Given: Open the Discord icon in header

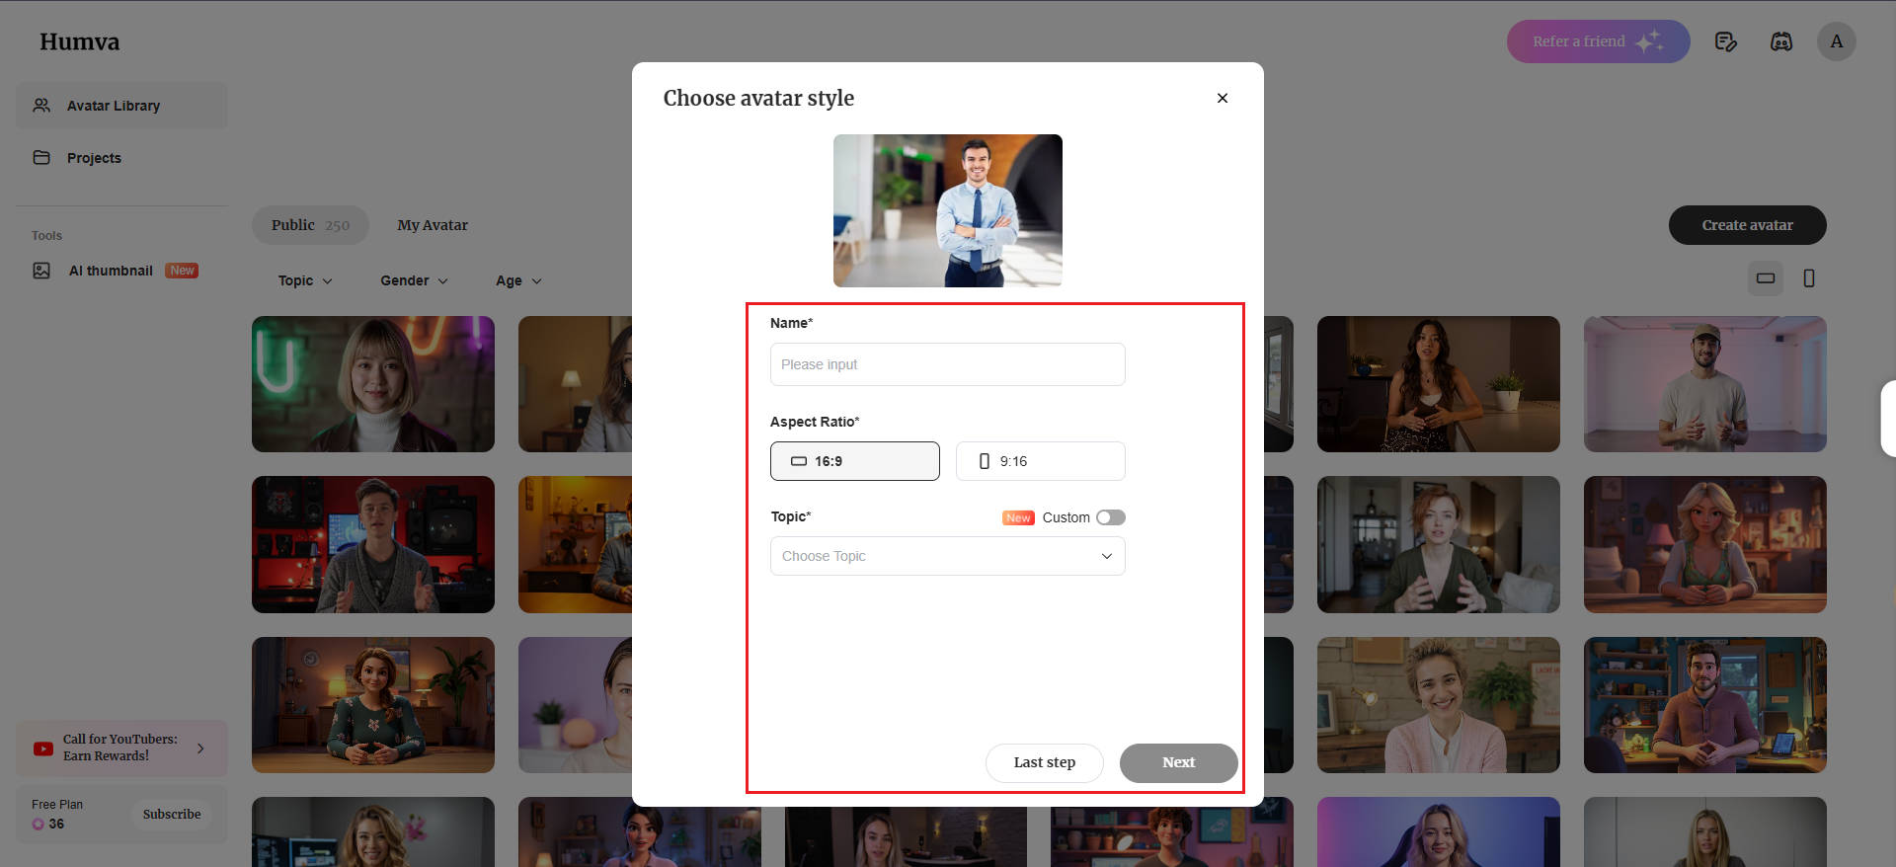Looking at the screenshot, I should (x=1781, y=41).
